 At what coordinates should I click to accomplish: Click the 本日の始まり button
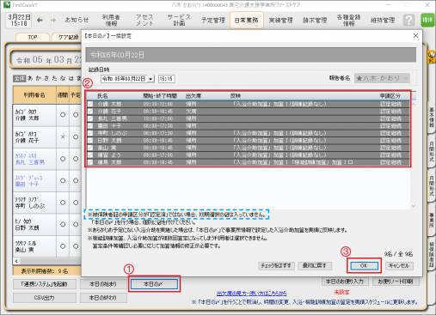point(103,284)
